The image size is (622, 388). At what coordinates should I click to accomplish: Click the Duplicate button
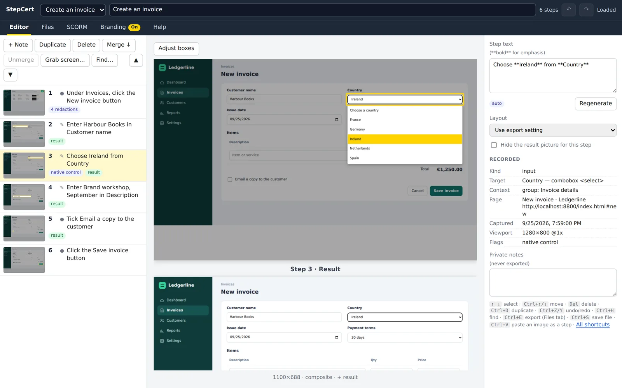[x=52, y=45]
